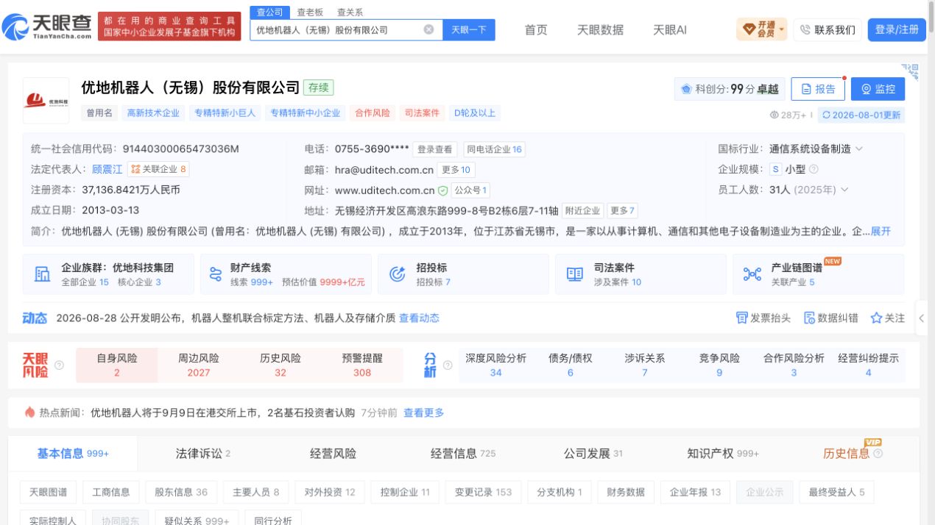Click the 关联企业 8 tag
This screenshot has width=935, height=525.
coord(158,169)
